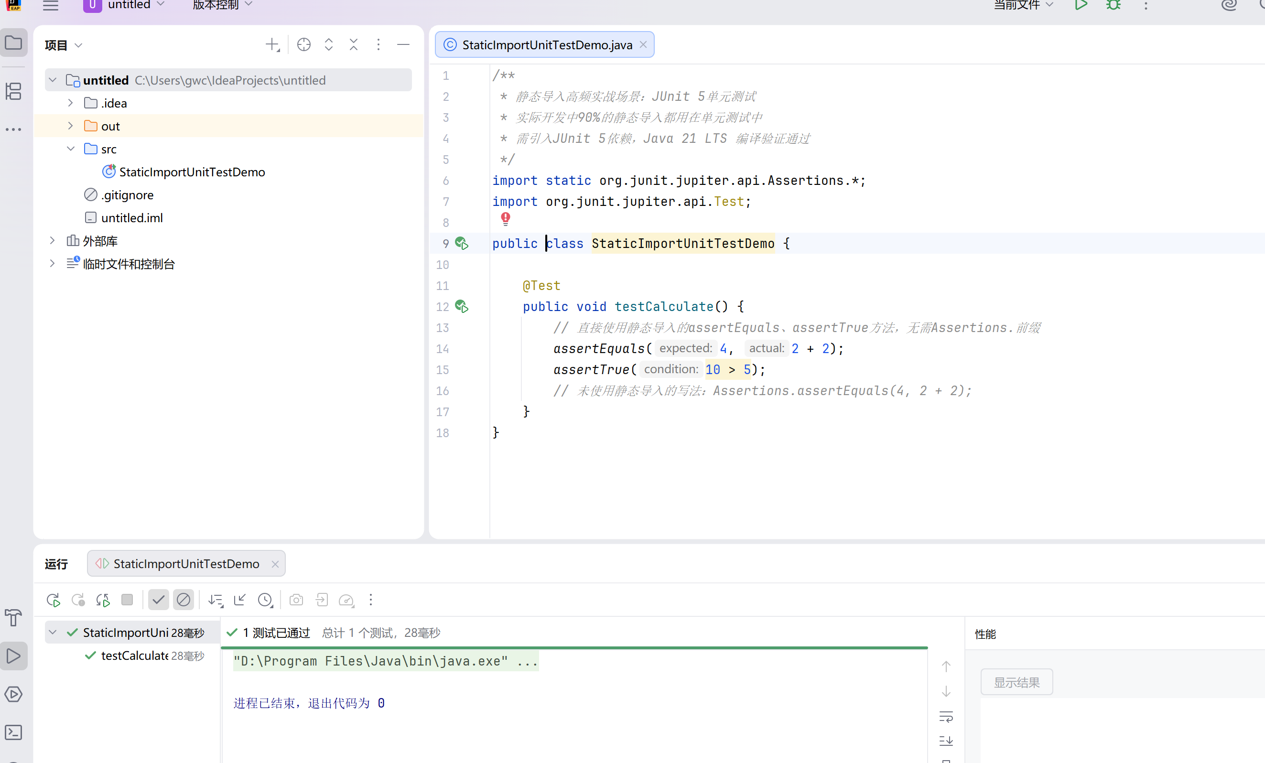The height and width of the screenshot is (763, 1265).
Task: Toggle show passed tests checkmark filter
Action: pyautogui.click(x=159, y=600)
